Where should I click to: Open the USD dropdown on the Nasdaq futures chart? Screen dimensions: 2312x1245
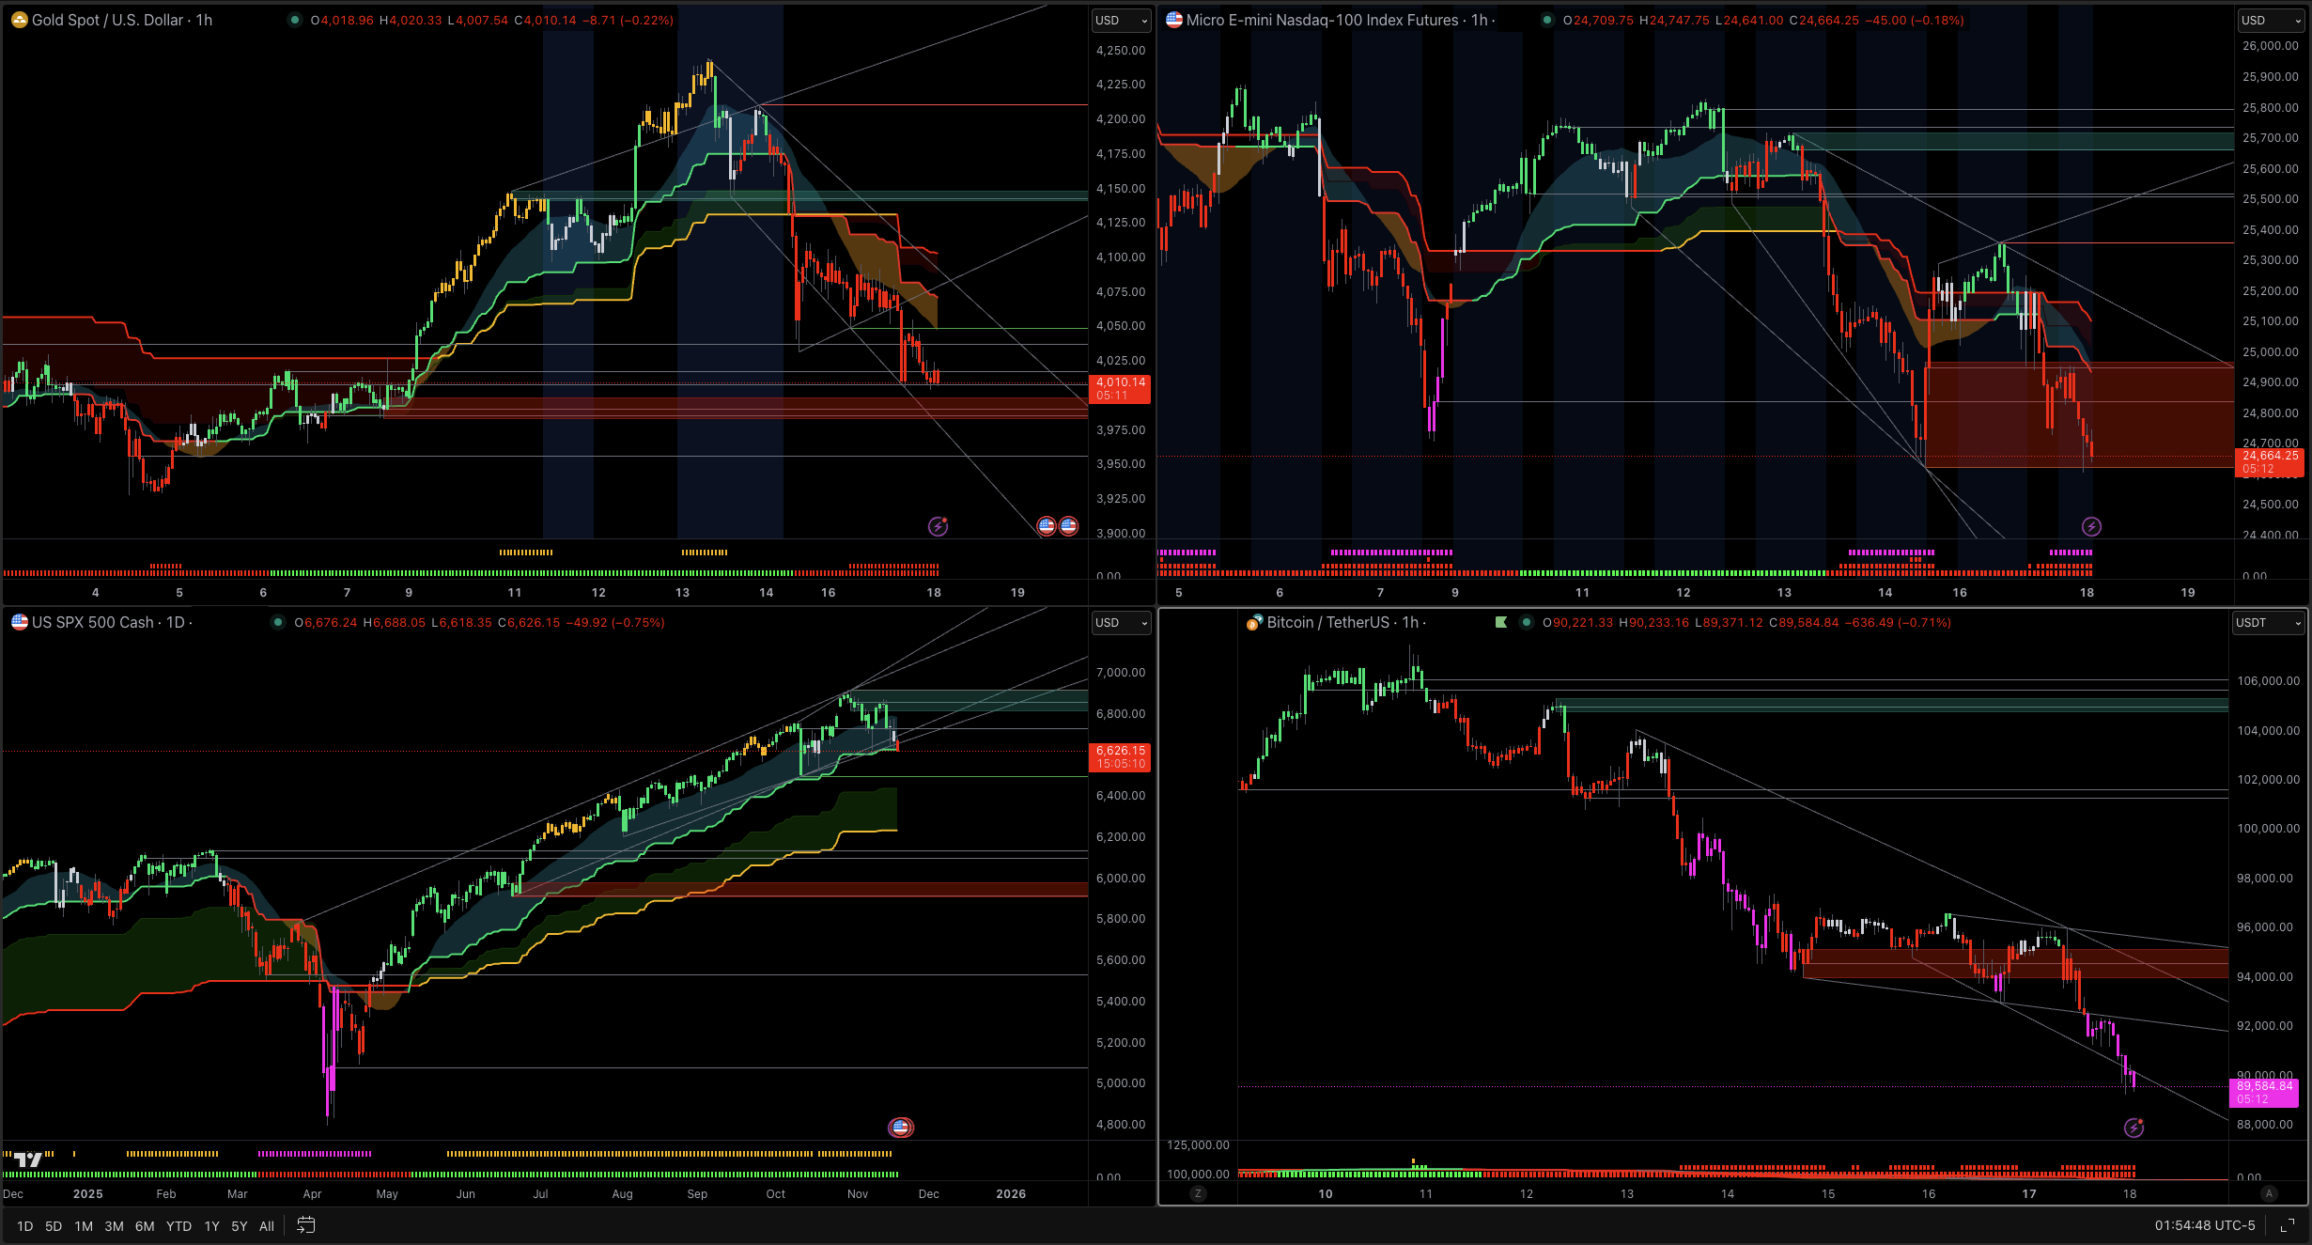click(2270, 20)
